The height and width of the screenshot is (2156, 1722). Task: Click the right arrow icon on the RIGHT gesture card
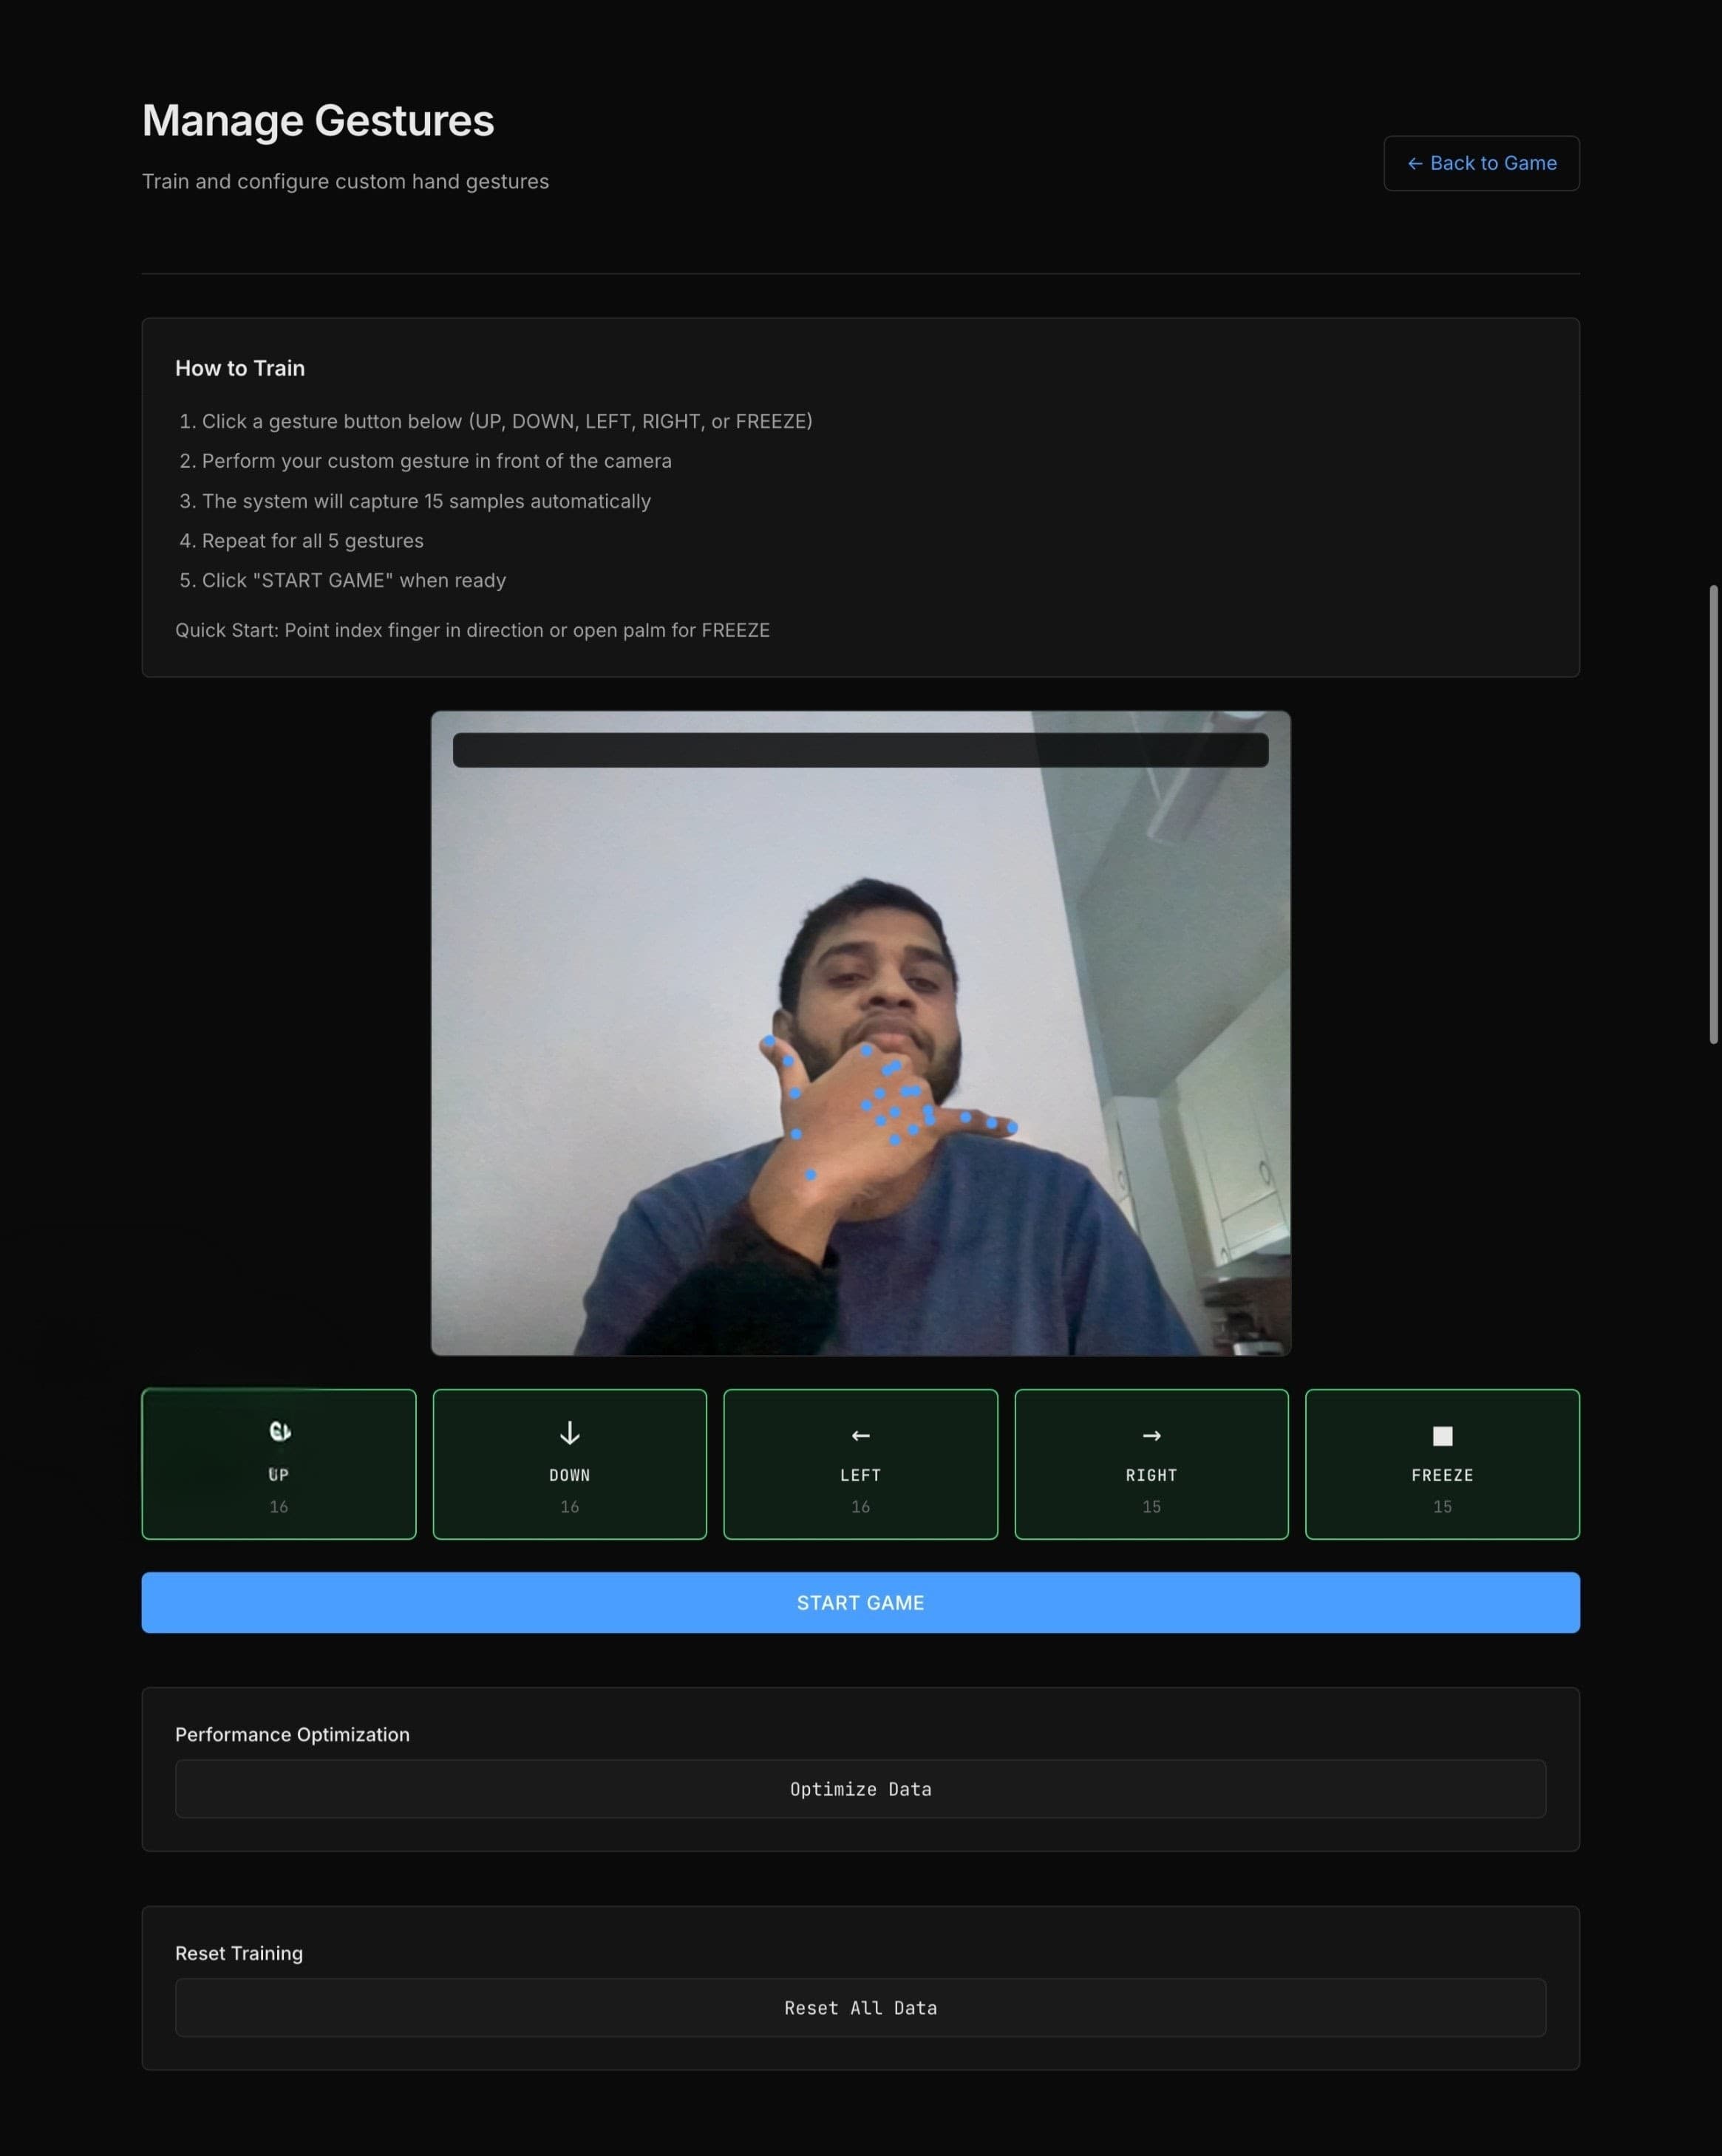1151,1434
